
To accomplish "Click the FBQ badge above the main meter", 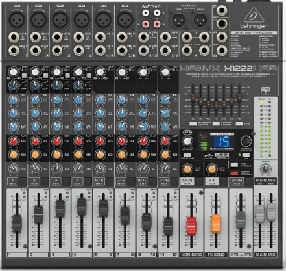I will [x=266, y=90].
